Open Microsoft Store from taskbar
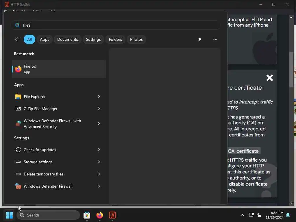Screen dimensions: 296x222 pyautogui.click(x=87, y=215)
